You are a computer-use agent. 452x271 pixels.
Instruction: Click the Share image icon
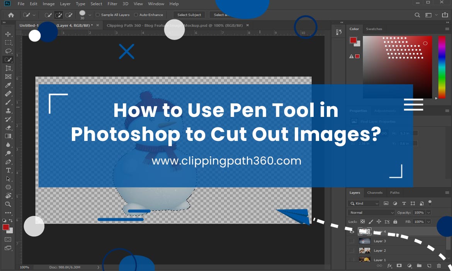point(445,15)
